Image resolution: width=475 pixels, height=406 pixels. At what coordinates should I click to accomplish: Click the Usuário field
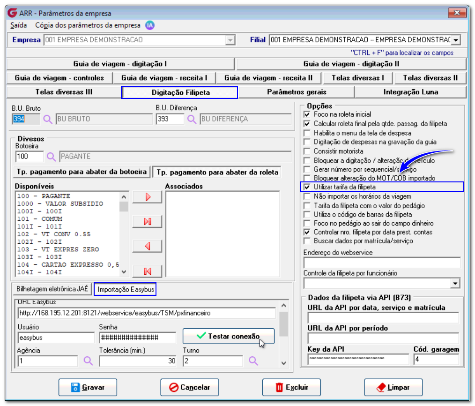coord(56,338)
